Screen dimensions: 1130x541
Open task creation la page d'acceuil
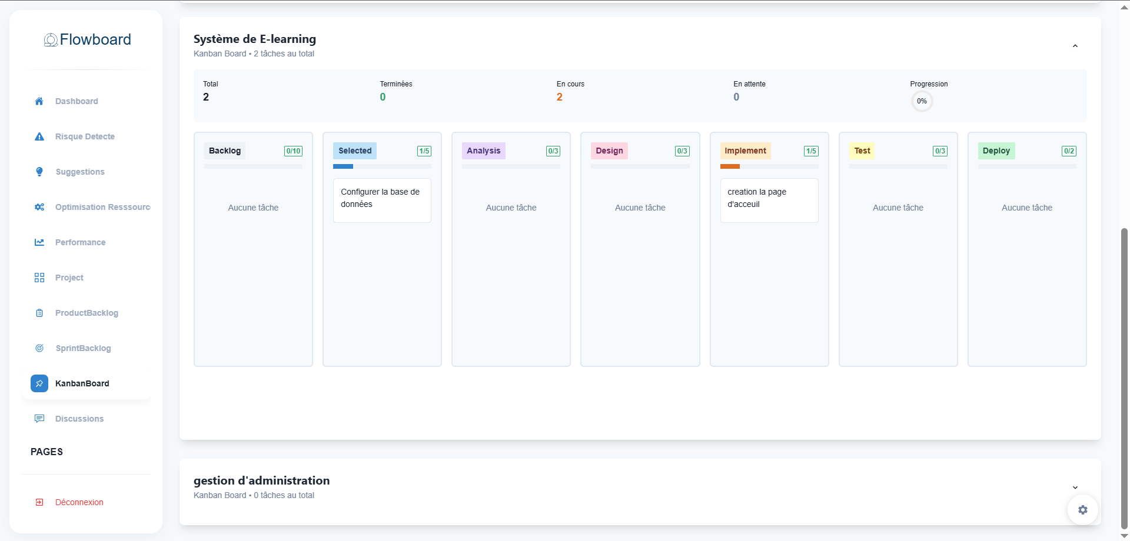coord(769,201)
